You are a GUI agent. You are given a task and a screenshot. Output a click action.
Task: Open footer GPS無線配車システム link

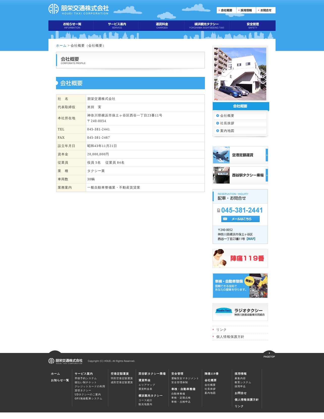[89, 399]
